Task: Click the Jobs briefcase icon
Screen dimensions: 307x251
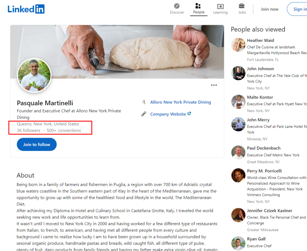Action: click(242, 6)
